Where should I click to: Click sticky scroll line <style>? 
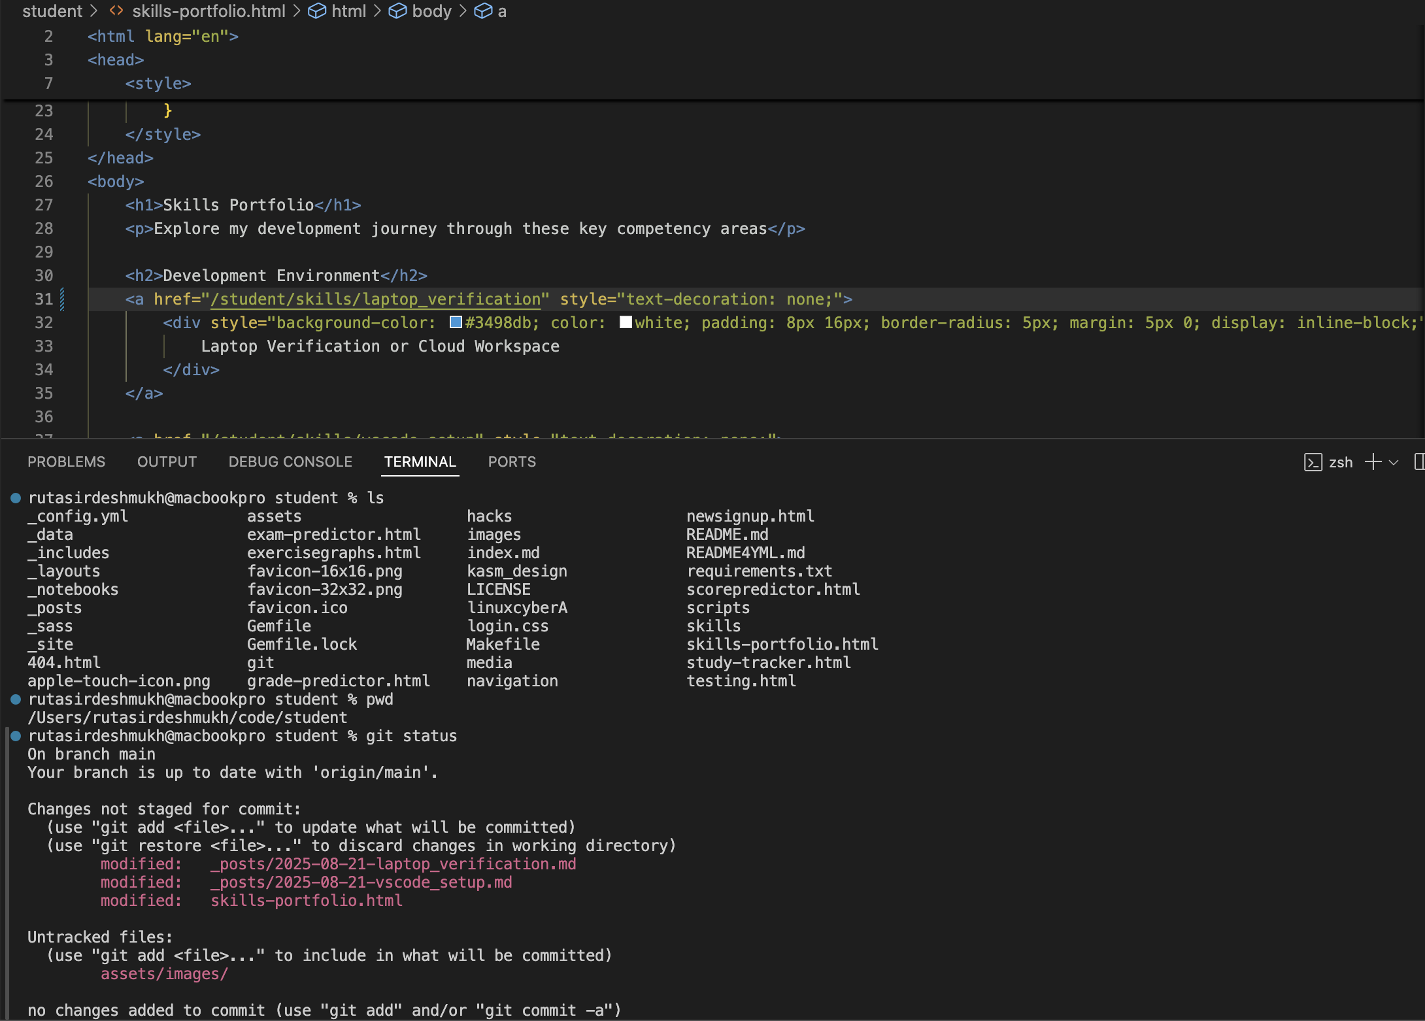point(158,83)
